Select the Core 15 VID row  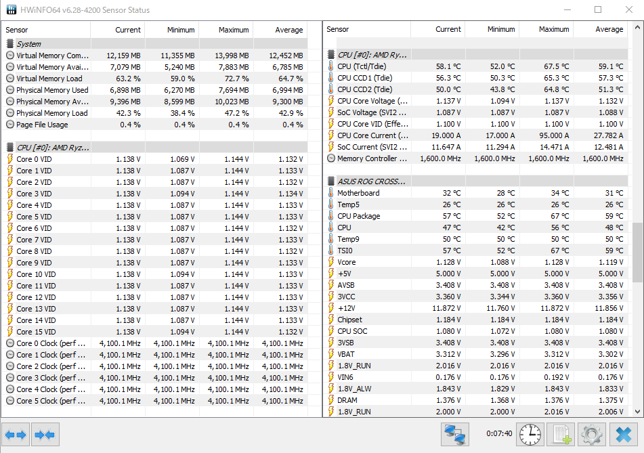[x=156, y=331]
